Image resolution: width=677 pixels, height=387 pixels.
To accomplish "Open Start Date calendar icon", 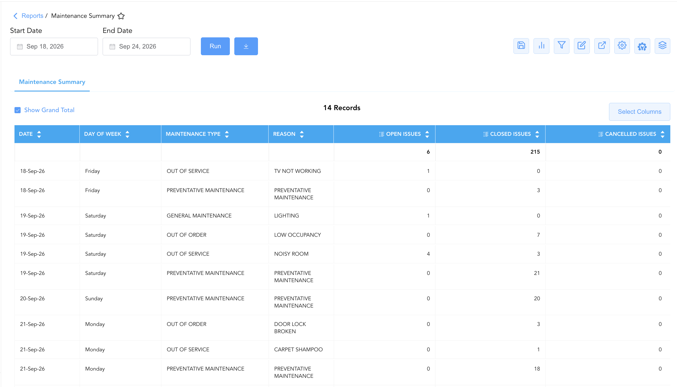I will tap(20, 47).
